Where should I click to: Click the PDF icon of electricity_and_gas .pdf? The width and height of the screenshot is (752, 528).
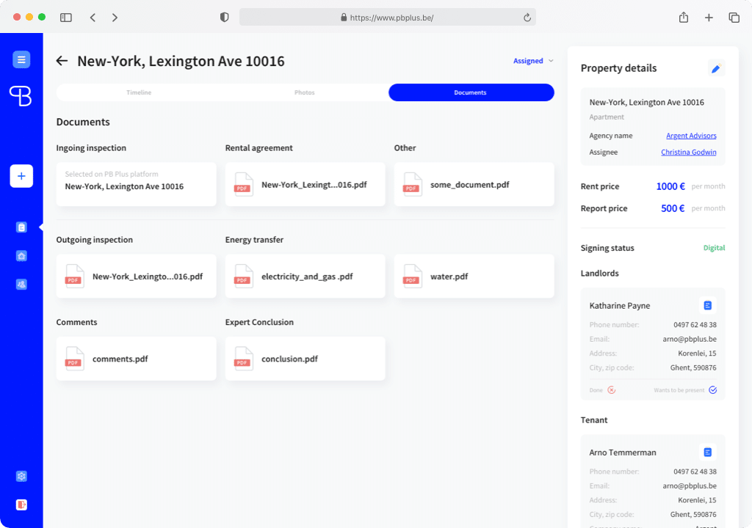coord(244,276)
